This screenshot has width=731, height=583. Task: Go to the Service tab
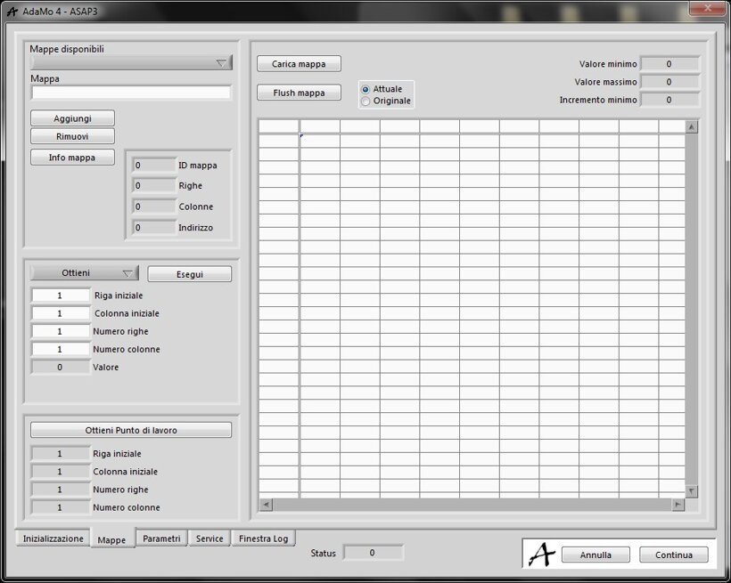tap(209, 538)
